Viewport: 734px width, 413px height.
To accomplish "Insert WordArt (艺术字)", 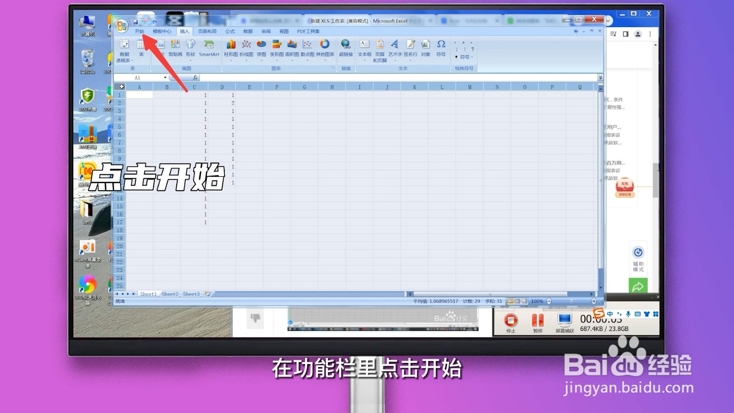I will click(395, 50).
